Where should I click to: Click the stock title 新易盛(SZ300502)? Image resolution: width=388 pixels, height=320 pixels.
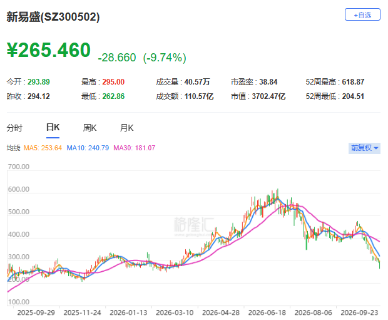coord(53,17)
